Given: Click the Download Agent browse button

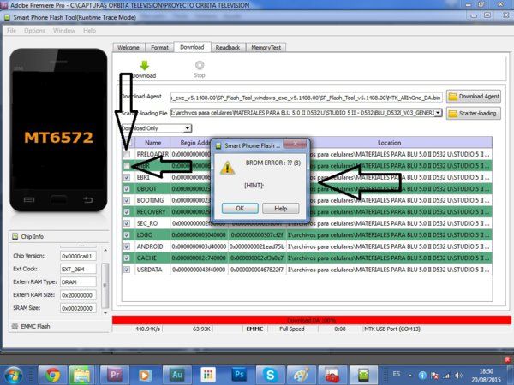Looking at the screenshot, I should (474, 96).
